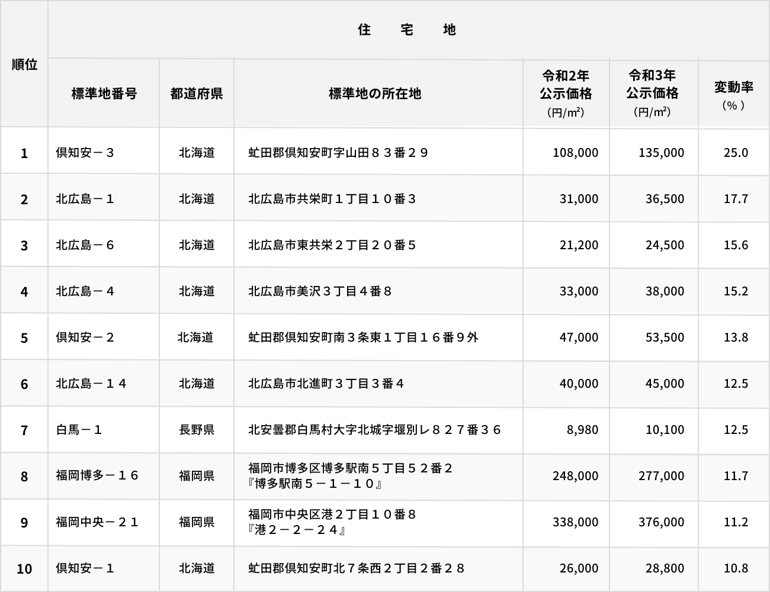The width and height of the screenshot is (770, 592).
Task: Click address 北広島市美沢３丁目４番８
Action: [x=320, y=291]
